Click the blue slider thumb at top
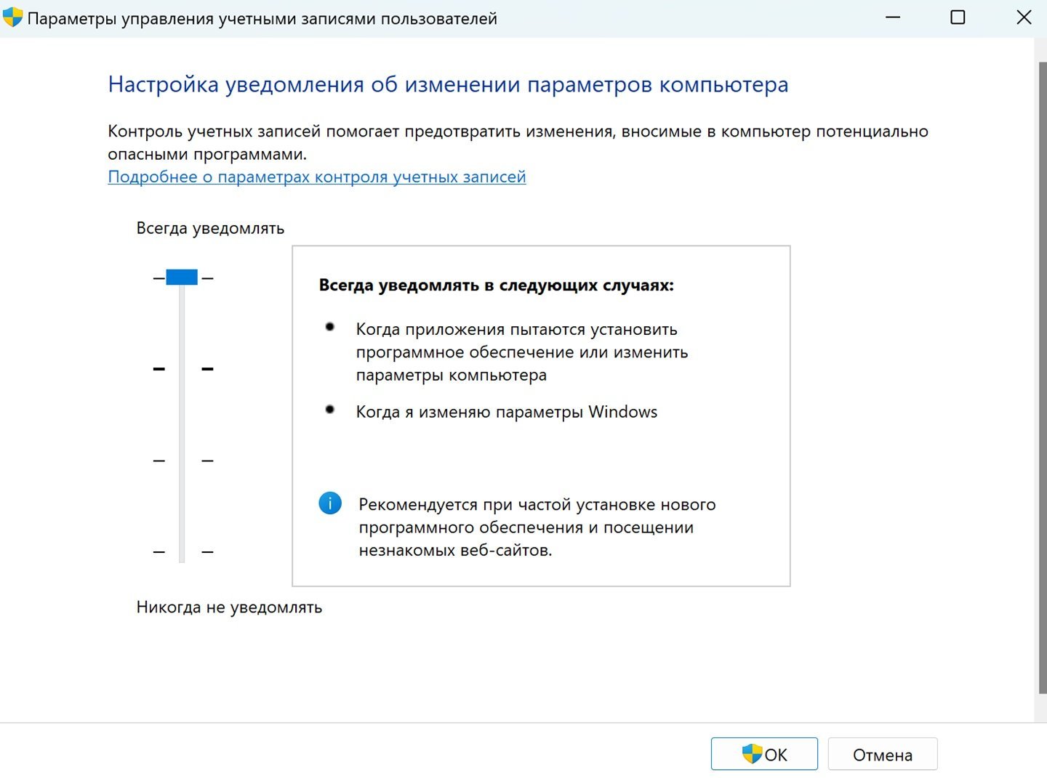 [182, 277]
